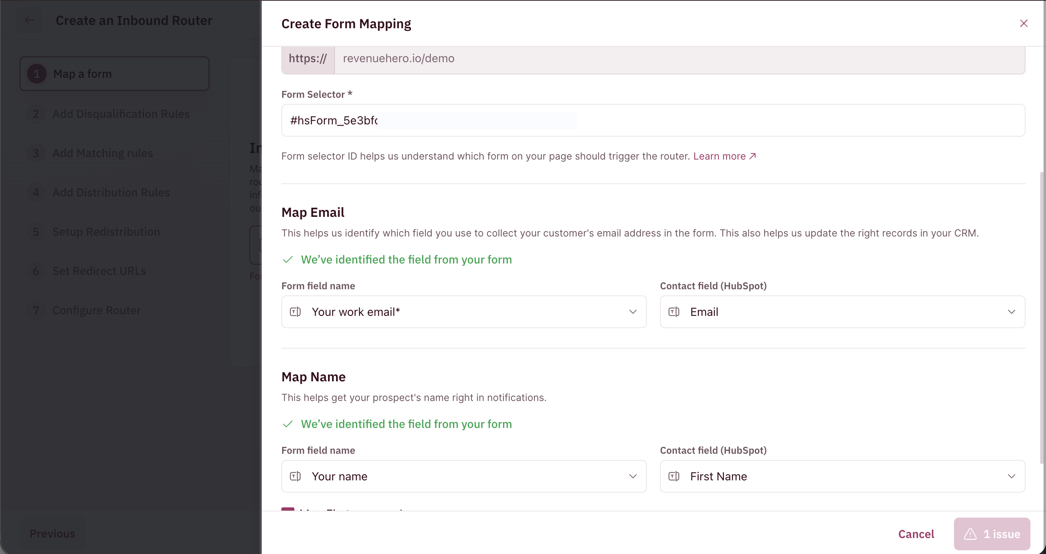Click the back arrow beside Create an Inbound Router

tap(29, 20)
